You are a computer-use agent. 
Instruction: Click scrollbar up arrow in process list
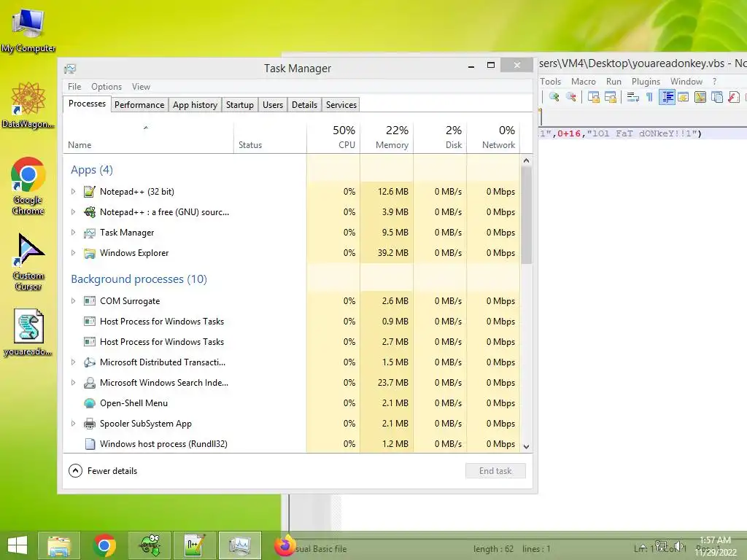[x=526, y=160]
